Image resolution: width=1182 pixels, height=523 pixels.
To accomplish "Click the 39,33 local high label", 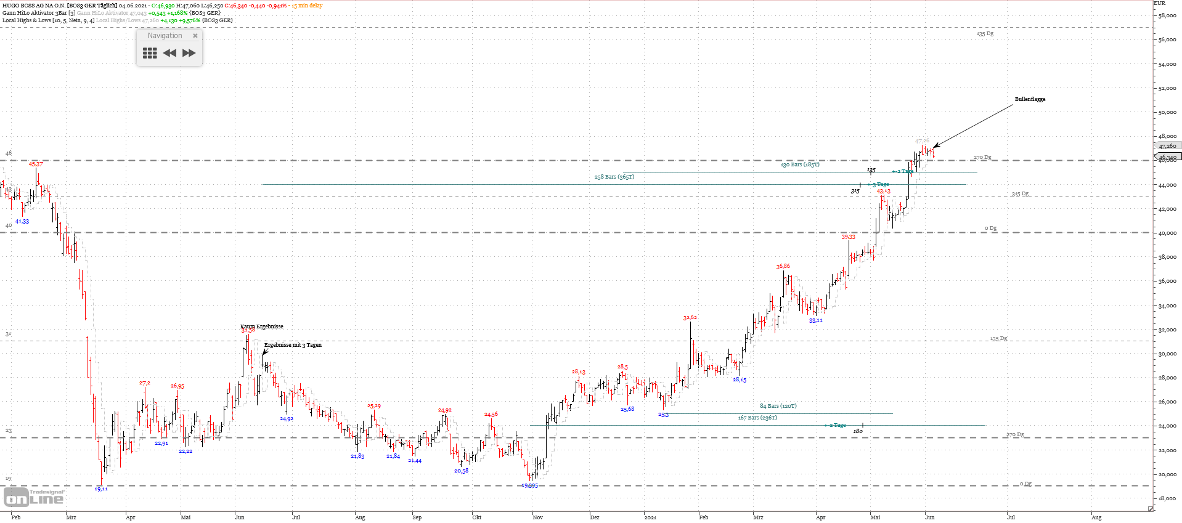I will [849, 237].
